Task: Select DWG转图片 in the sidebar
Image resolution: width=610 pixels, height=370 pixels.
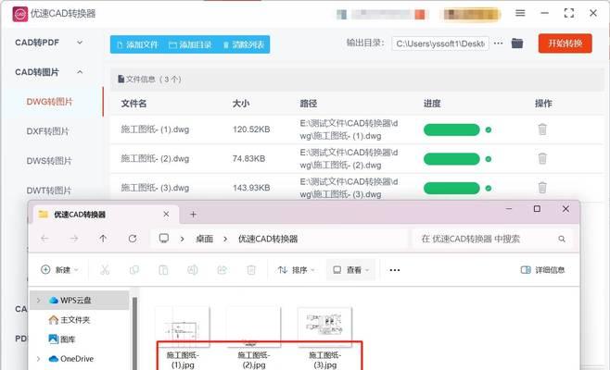Action: point(49,102)
